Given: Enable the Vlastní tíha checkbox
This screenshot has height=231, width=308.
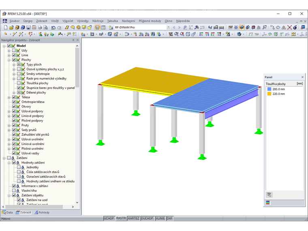Looking at the screenshot, I should click(14, 191).
